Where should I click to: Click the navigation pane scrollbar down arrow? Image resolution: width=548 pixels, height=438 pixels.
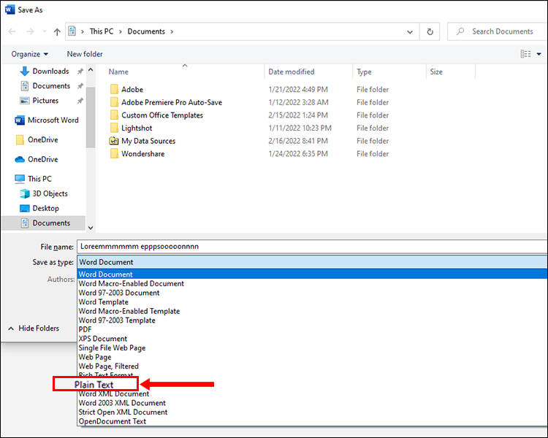click(91, 228)
